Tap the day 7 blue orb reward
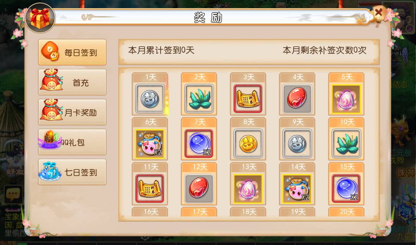 (199, 144)
